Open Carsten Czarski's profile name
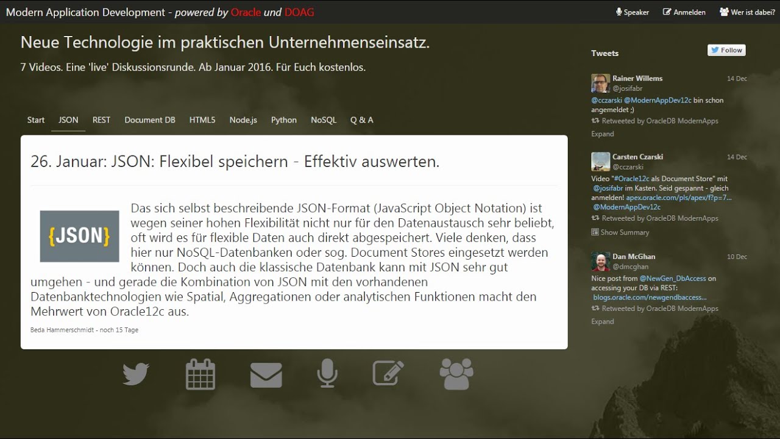The image size is (780, 439). coord(637,157)
